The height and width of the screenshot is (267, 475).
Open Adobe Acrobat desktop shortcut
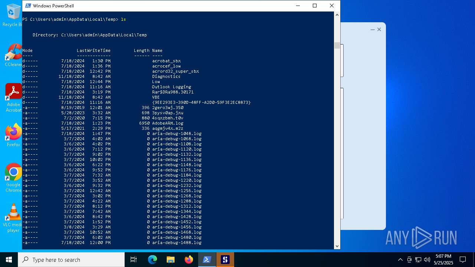(13, 98)
